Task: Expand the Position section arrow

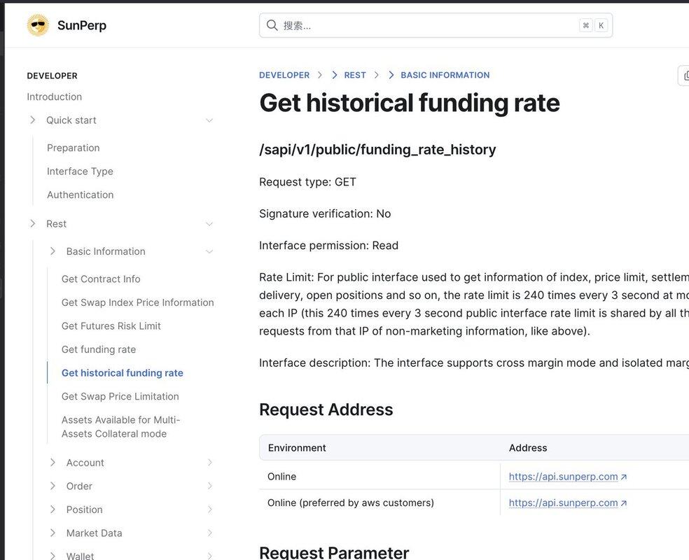Action: (x=209, y=510)
